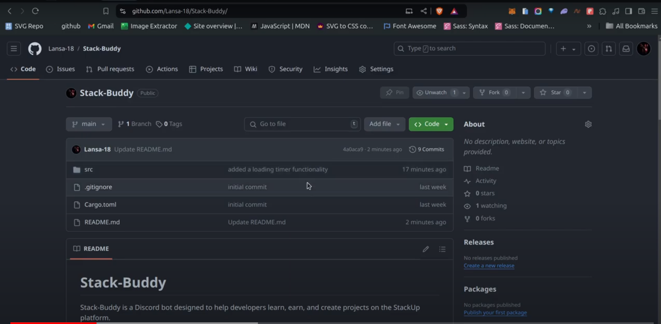Click the browser share icon in address bar
Screen dimensions: 661x324
point(424,11)
